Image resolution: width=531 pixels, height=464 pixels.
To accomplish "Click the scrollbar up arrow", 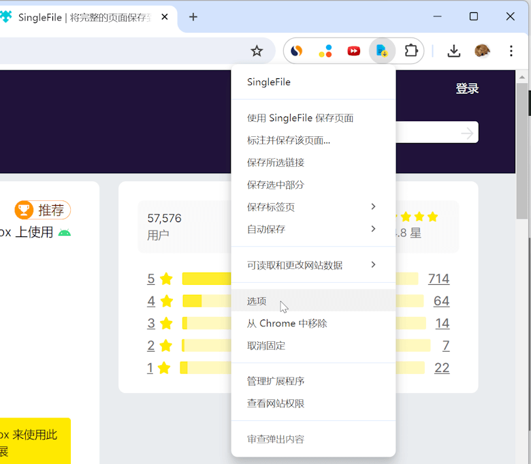I will (522, 77).
